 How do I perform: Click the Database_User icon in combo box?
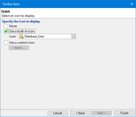tap(21, 36)
